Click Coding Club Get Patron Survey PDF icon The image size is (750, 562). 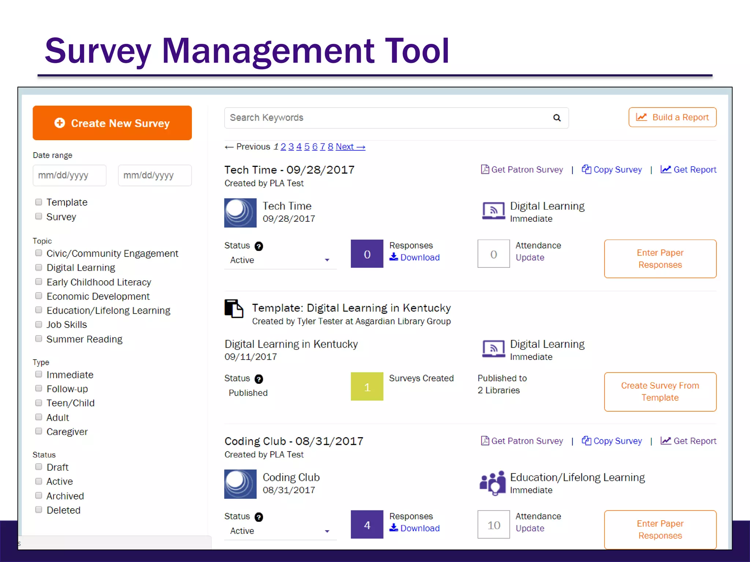pyautogui.click(x=485, y=441)
